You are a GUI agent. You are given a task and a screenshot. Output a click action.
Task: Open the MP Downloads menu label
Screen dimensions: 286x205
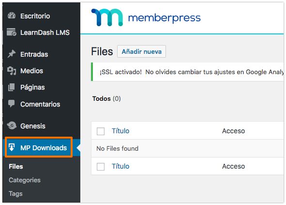(44, 148)
